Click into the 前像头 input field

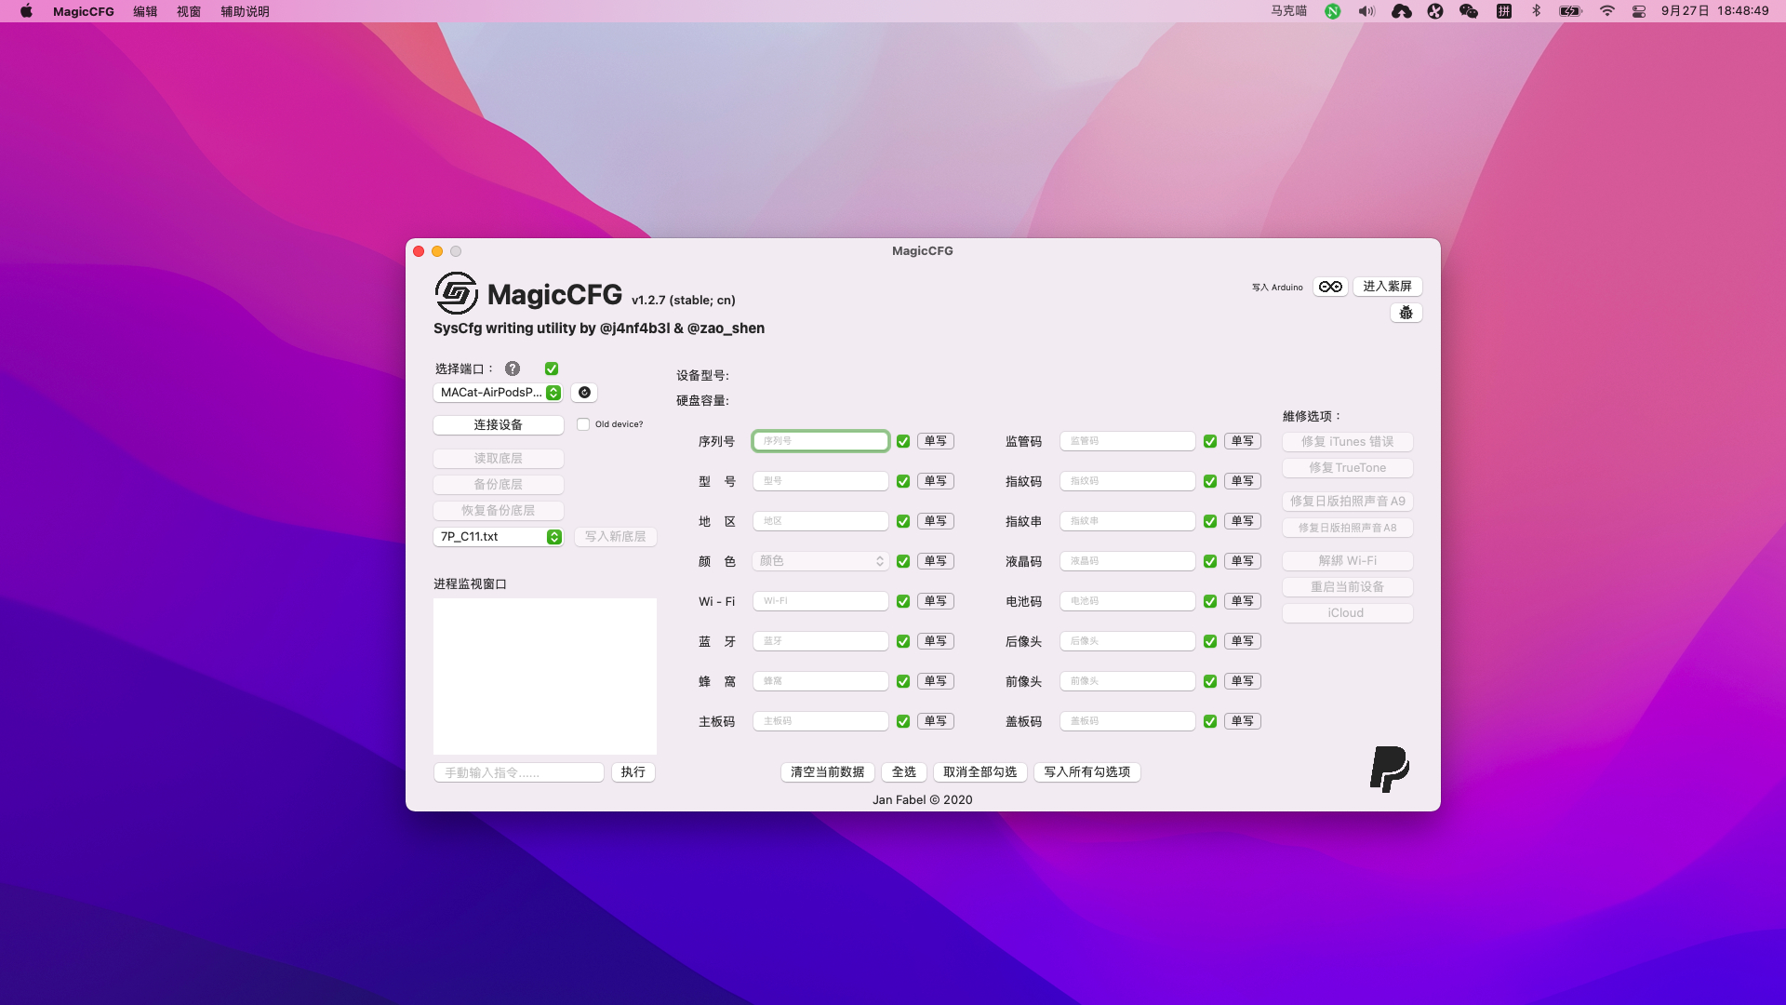1127,681
